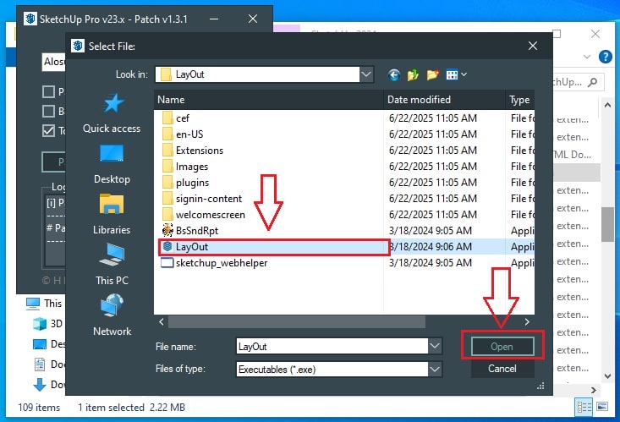Open Quick access in places bar

112,114
